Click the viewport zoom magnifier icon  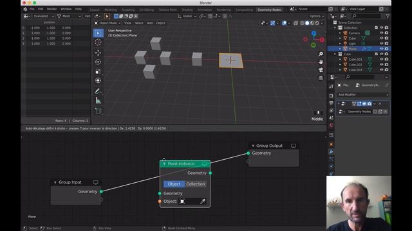click(321, 54)
